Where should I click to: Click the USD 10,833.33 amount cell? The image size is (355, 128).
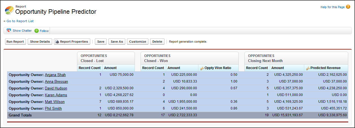coord(185,81)
